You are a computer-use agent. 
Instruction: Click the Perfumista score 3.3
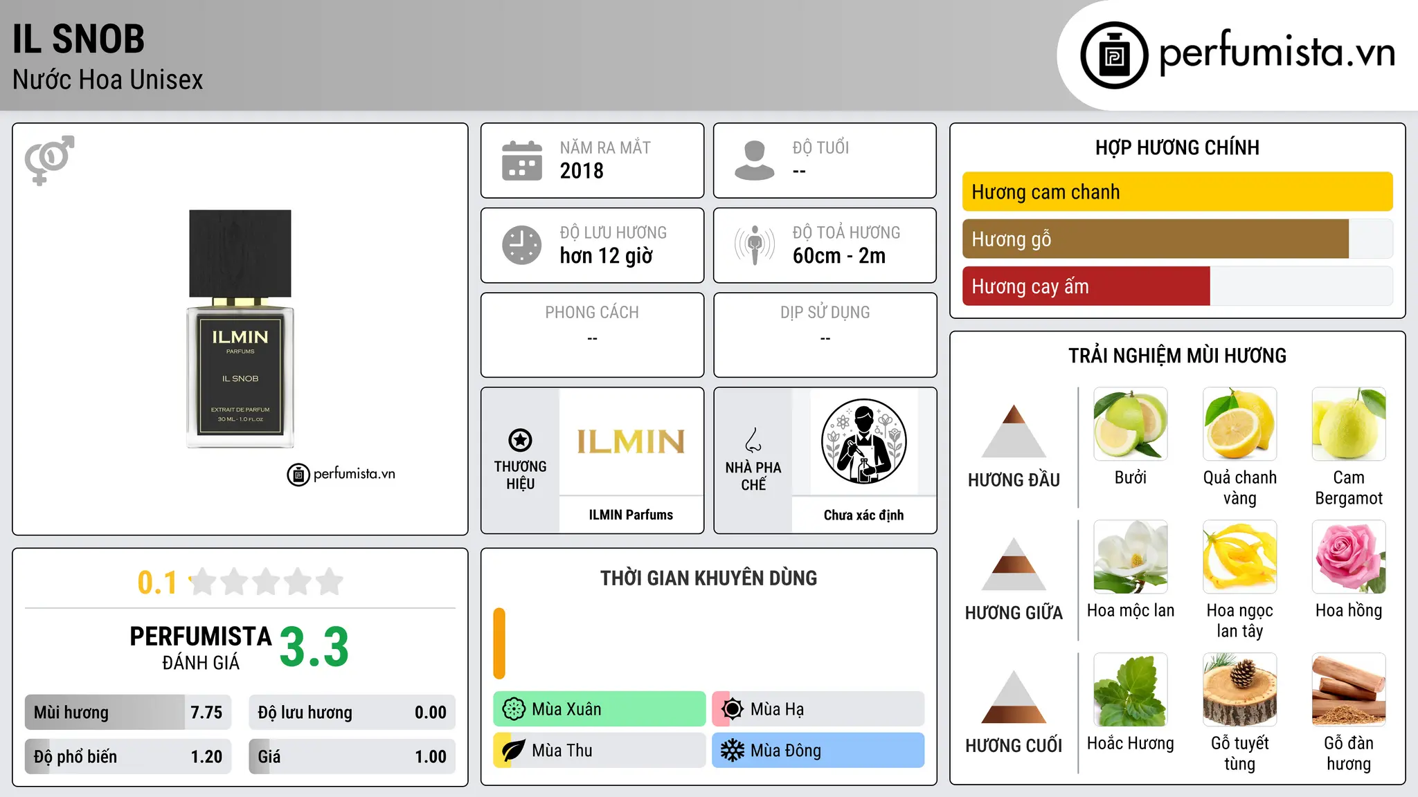pos(314,647)
